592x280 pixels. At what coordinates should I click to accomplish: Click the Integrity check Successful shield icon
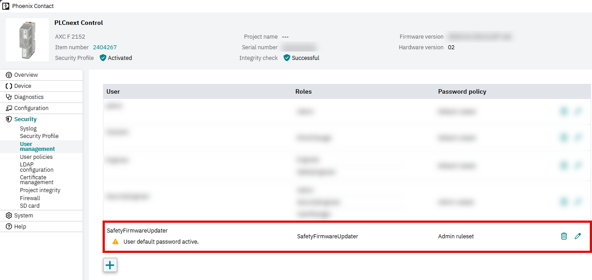287,58
